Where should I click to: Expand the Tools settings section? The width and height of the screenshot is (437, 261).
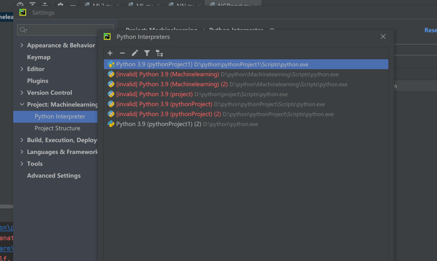[22, 164]
